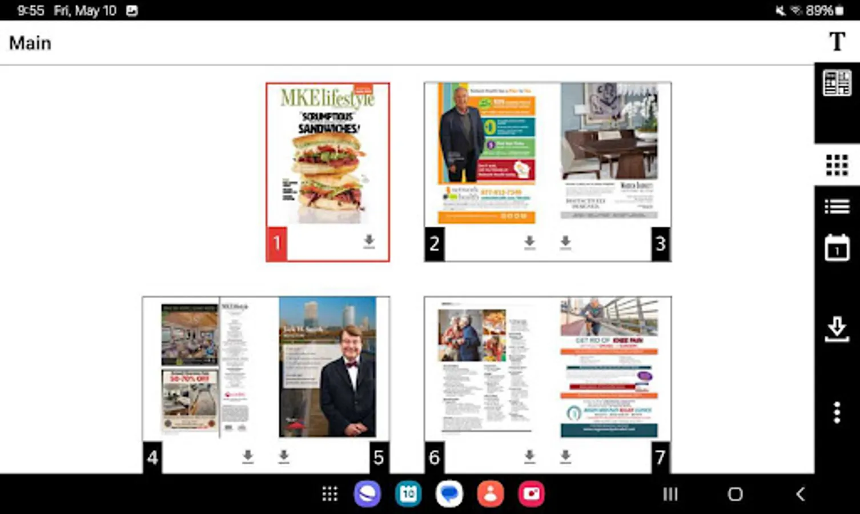Open the calendar issues icon

[837, 247]
